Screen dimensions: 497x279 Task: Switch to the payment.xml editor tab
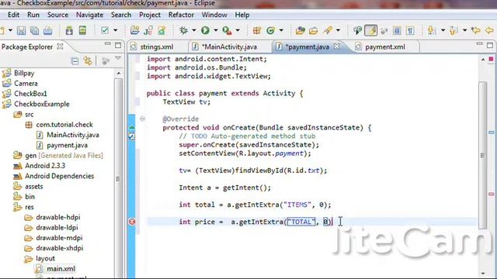(385, 46)
